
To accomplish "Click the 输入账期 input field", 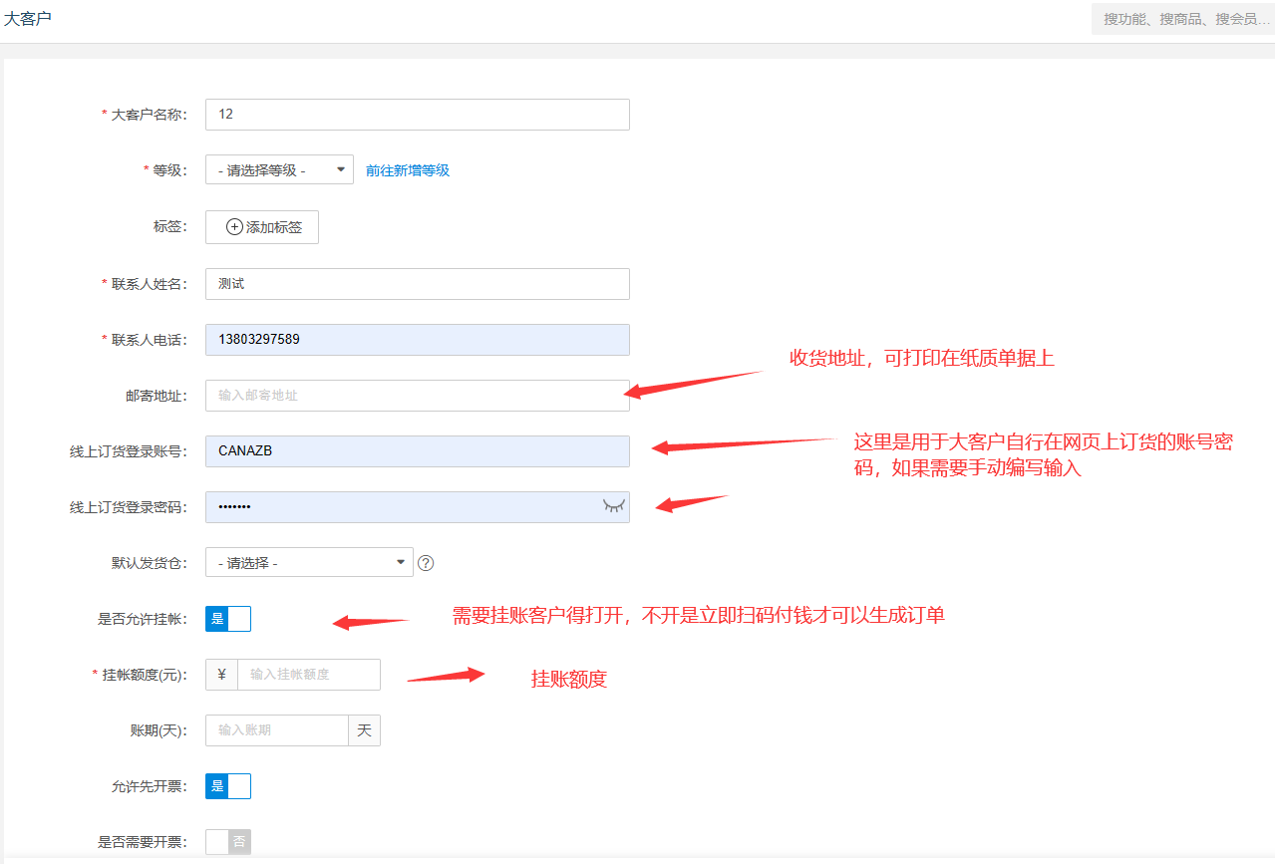I will pyautogui.click(x=277, y=730).
